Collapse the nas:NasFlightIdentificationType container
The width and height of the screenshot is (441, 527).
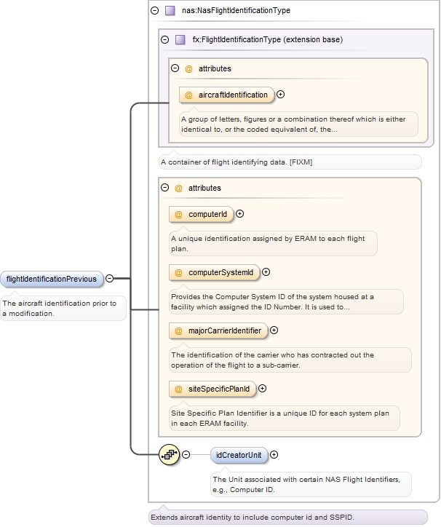154,10
